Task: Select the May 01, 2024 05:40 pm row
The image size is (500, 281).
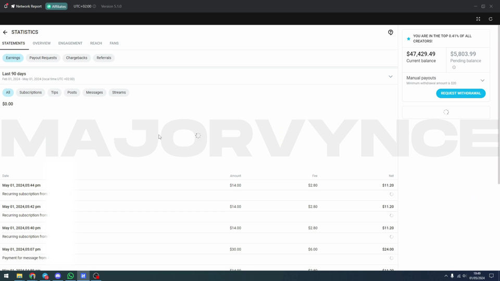Action: coord(198,228)
